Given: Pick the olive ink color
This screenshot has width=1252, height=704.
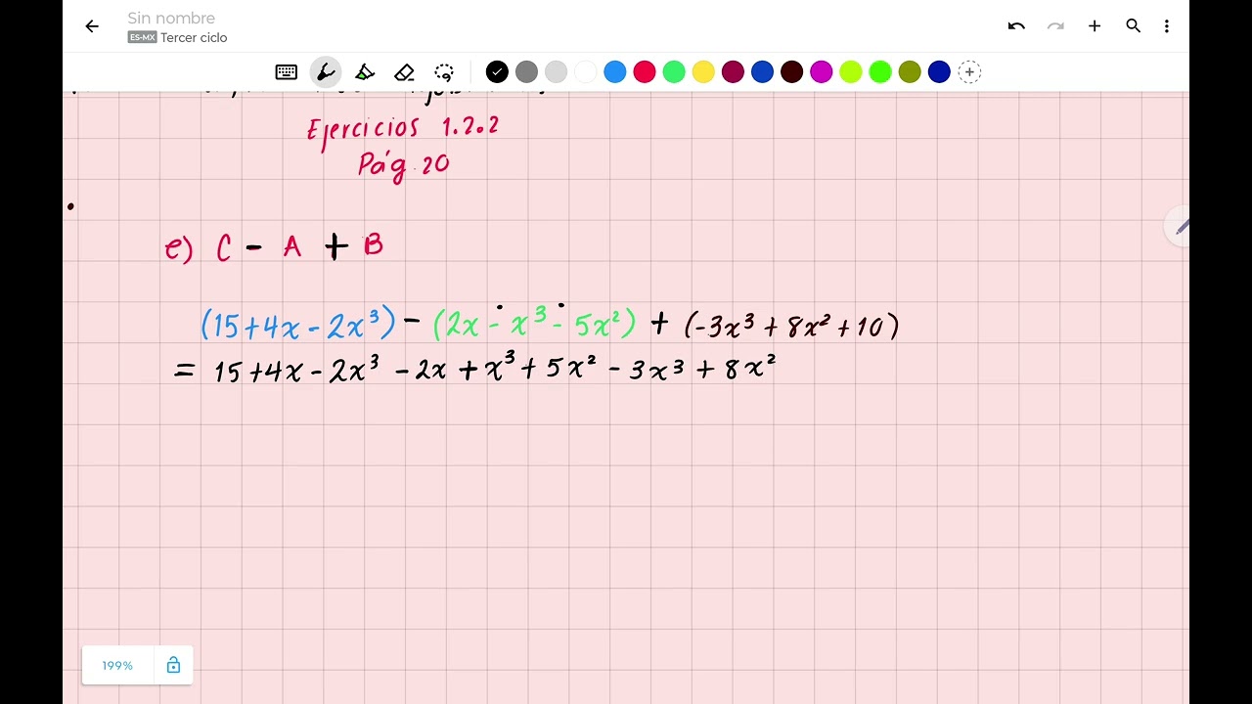Looking at the screenshot, I should (x=910, y=71).
